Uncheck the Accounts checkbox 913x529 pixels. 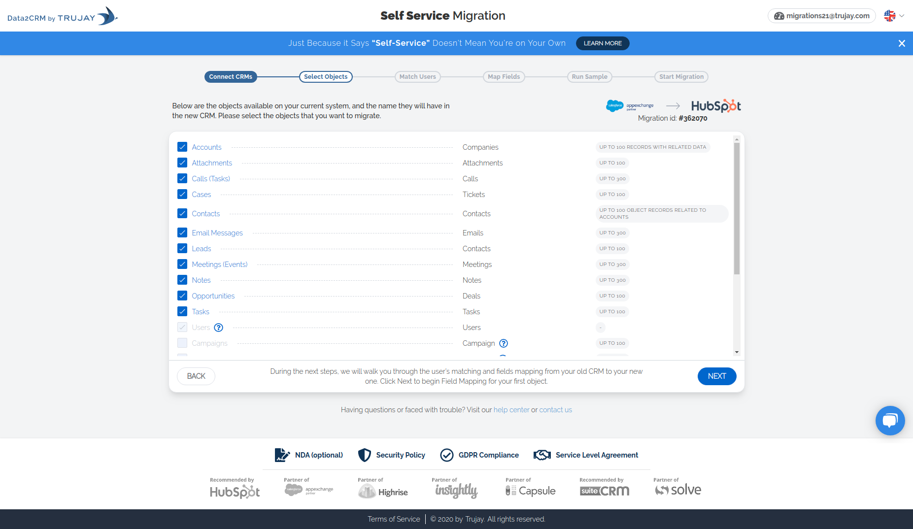pyautogui.click(x=182, y=147)
